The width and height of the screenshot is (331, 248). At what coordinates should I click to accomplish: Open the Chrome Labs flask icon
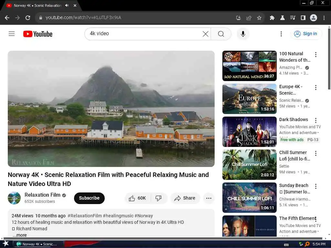(x=283, y=18)
